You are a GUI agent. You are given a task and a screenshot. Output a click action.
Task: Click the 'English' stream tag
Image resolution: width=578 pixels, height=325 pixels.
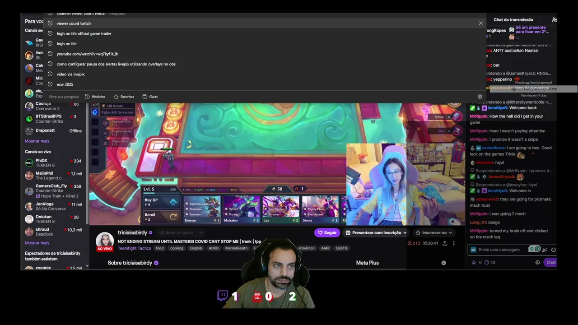[x=196, y=248]
